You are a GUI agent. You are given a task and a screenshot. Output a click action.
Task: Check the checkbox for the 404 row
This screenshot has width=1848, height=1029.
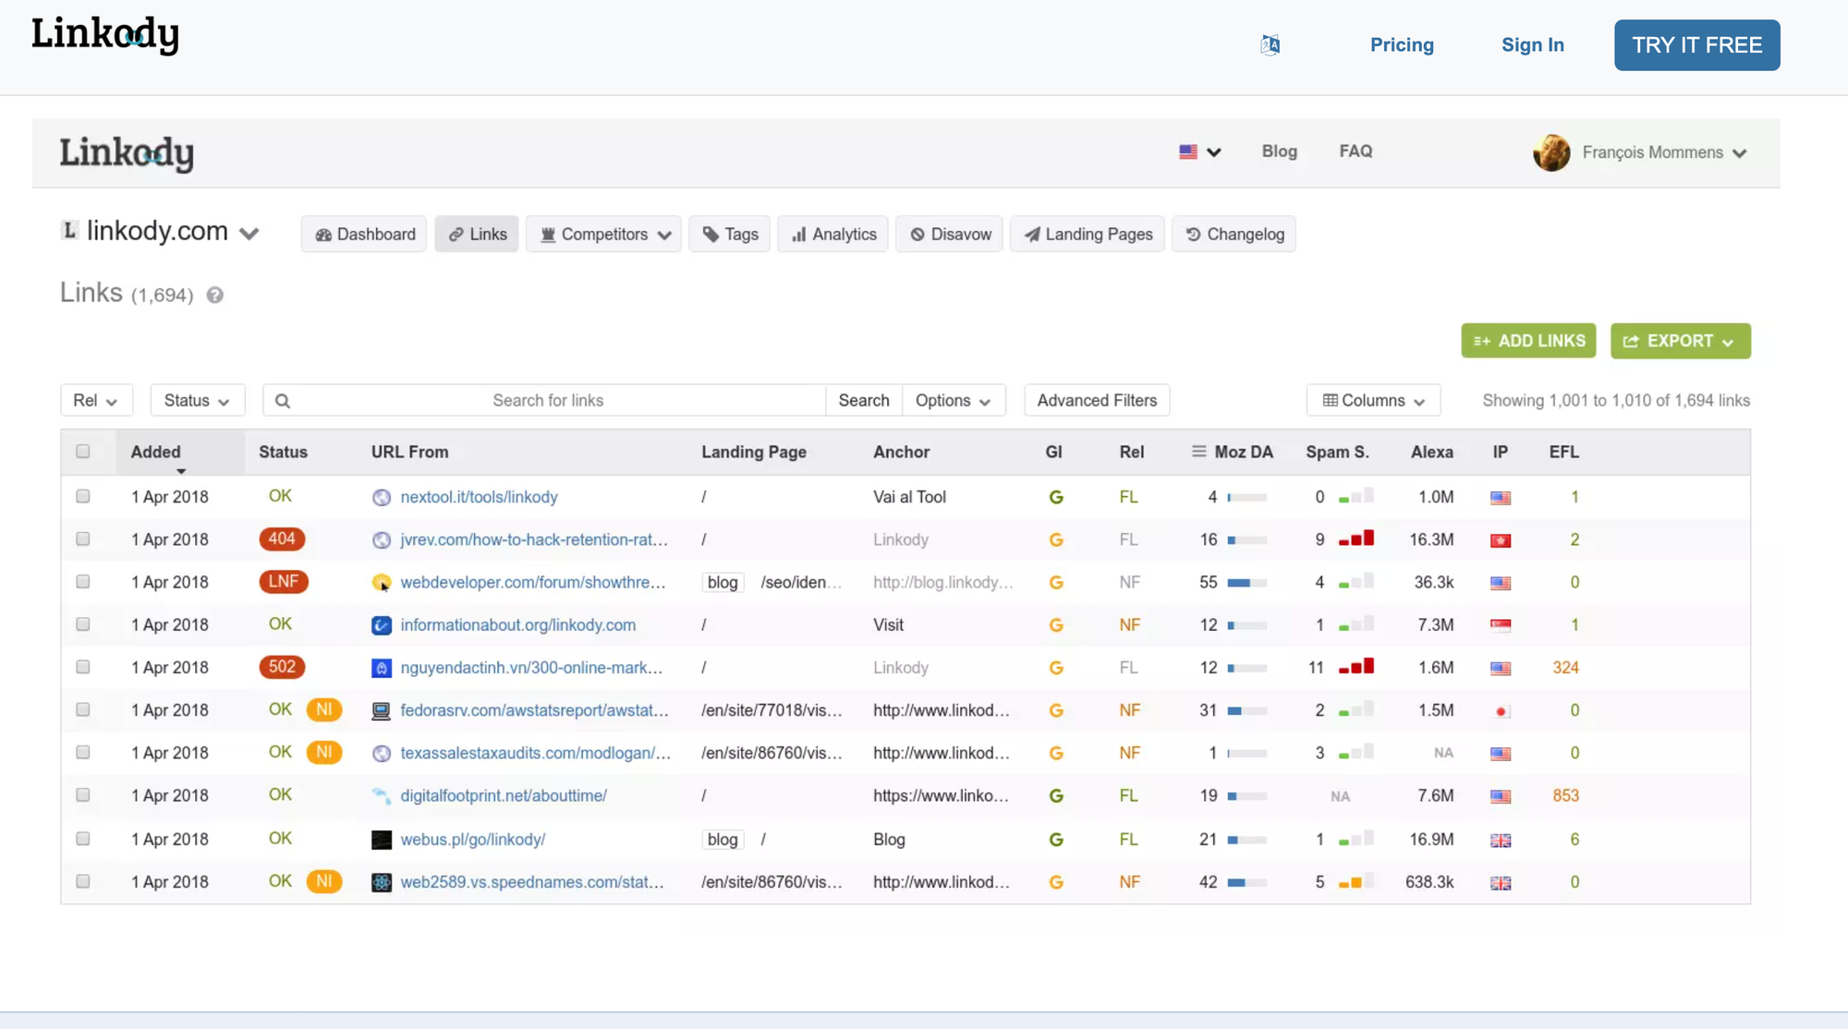click(x=82, y=539)
